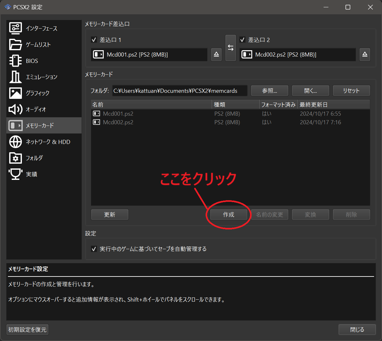Viewport: 382px width, 341px height.
Task: Close the settings with 閉じる
Action: (x=357, y=330)
